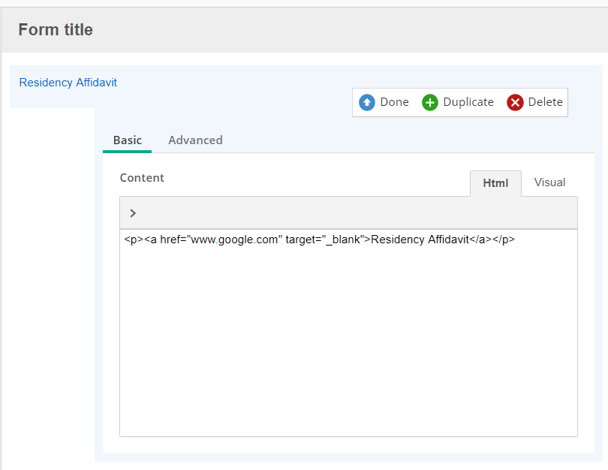Image resolution: width=608 pixels, height=470 pixels.
Task: Click the Content field label
Action: click(142, 178)
